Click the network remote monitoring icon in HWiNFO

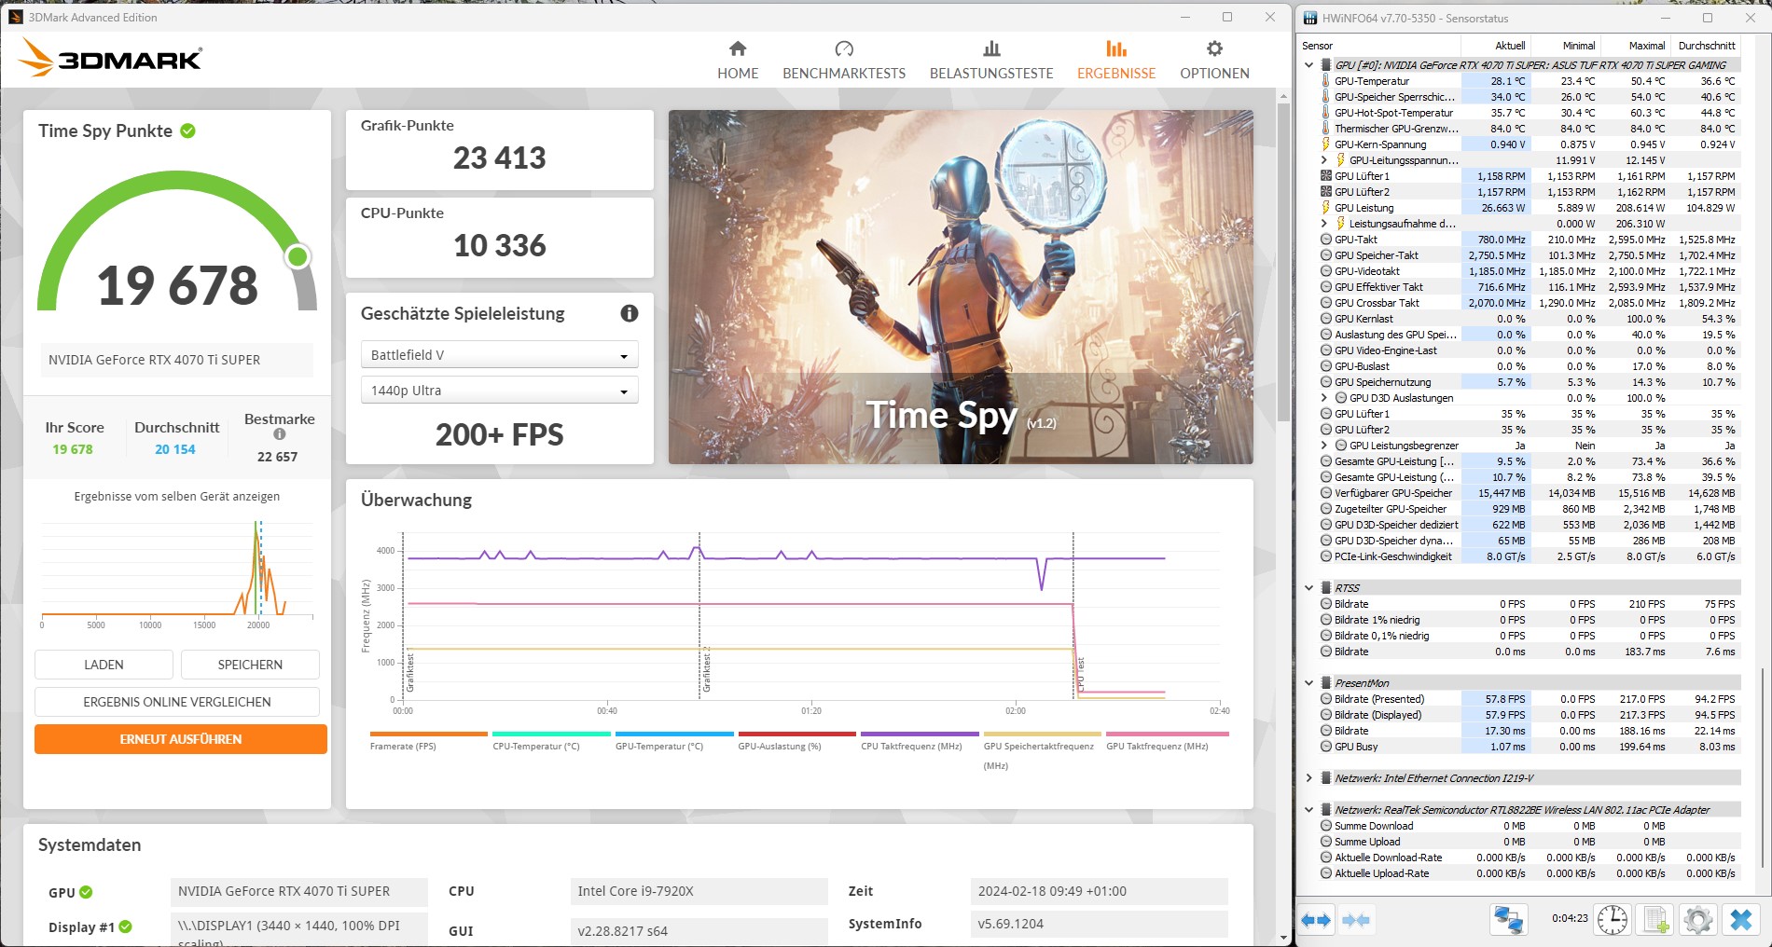[x=1509, y=920]
